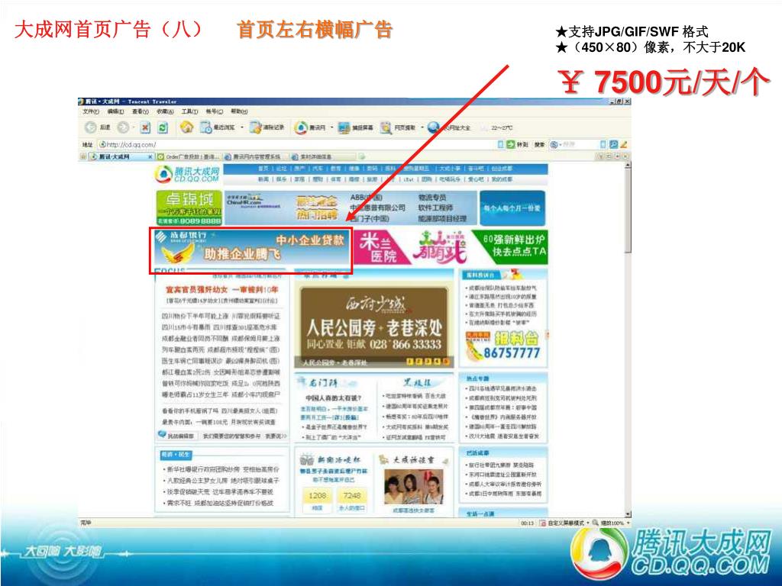Open the 工具 menu
The width and height of the screenshot is (782, 586).
[189, 111]
